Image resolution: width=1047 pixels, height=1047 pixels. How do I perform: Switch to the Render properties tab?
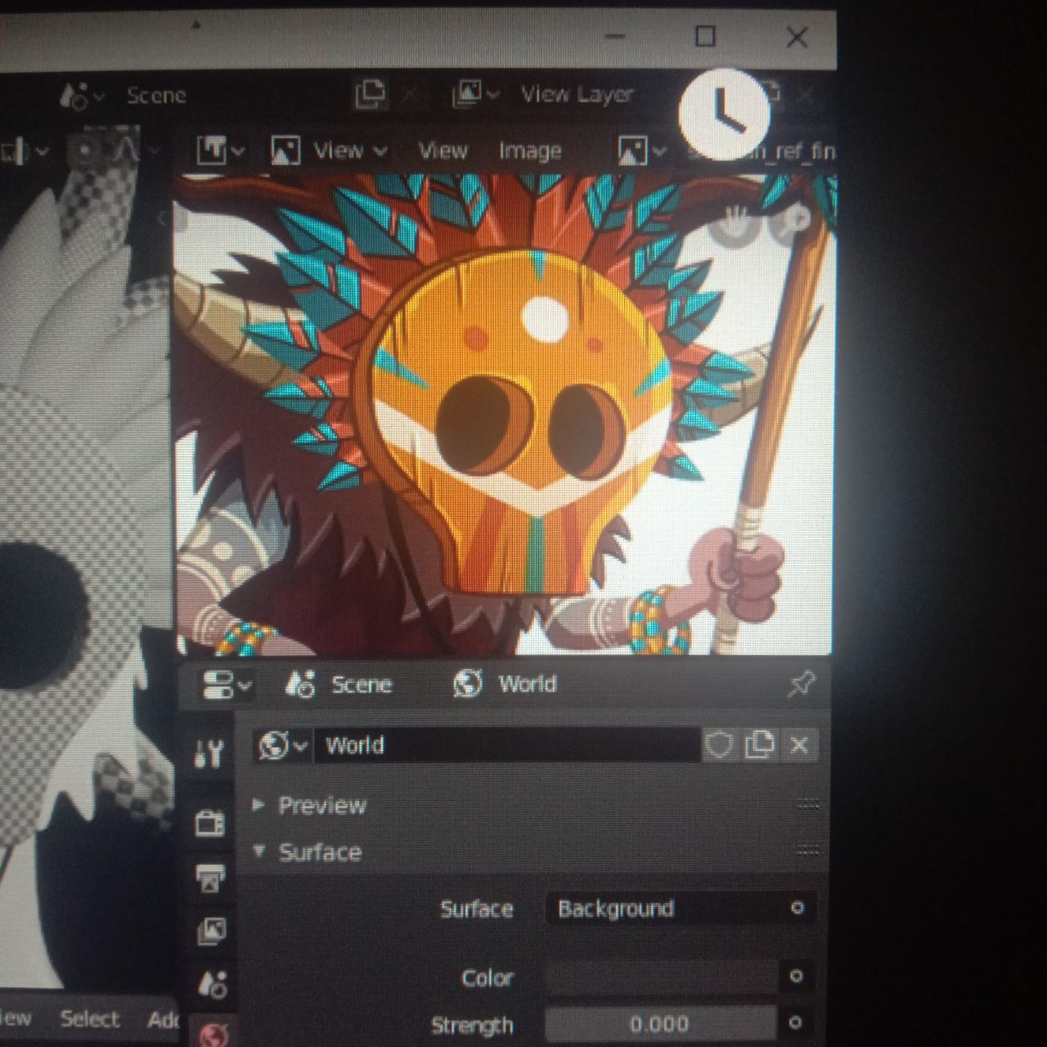210,823
